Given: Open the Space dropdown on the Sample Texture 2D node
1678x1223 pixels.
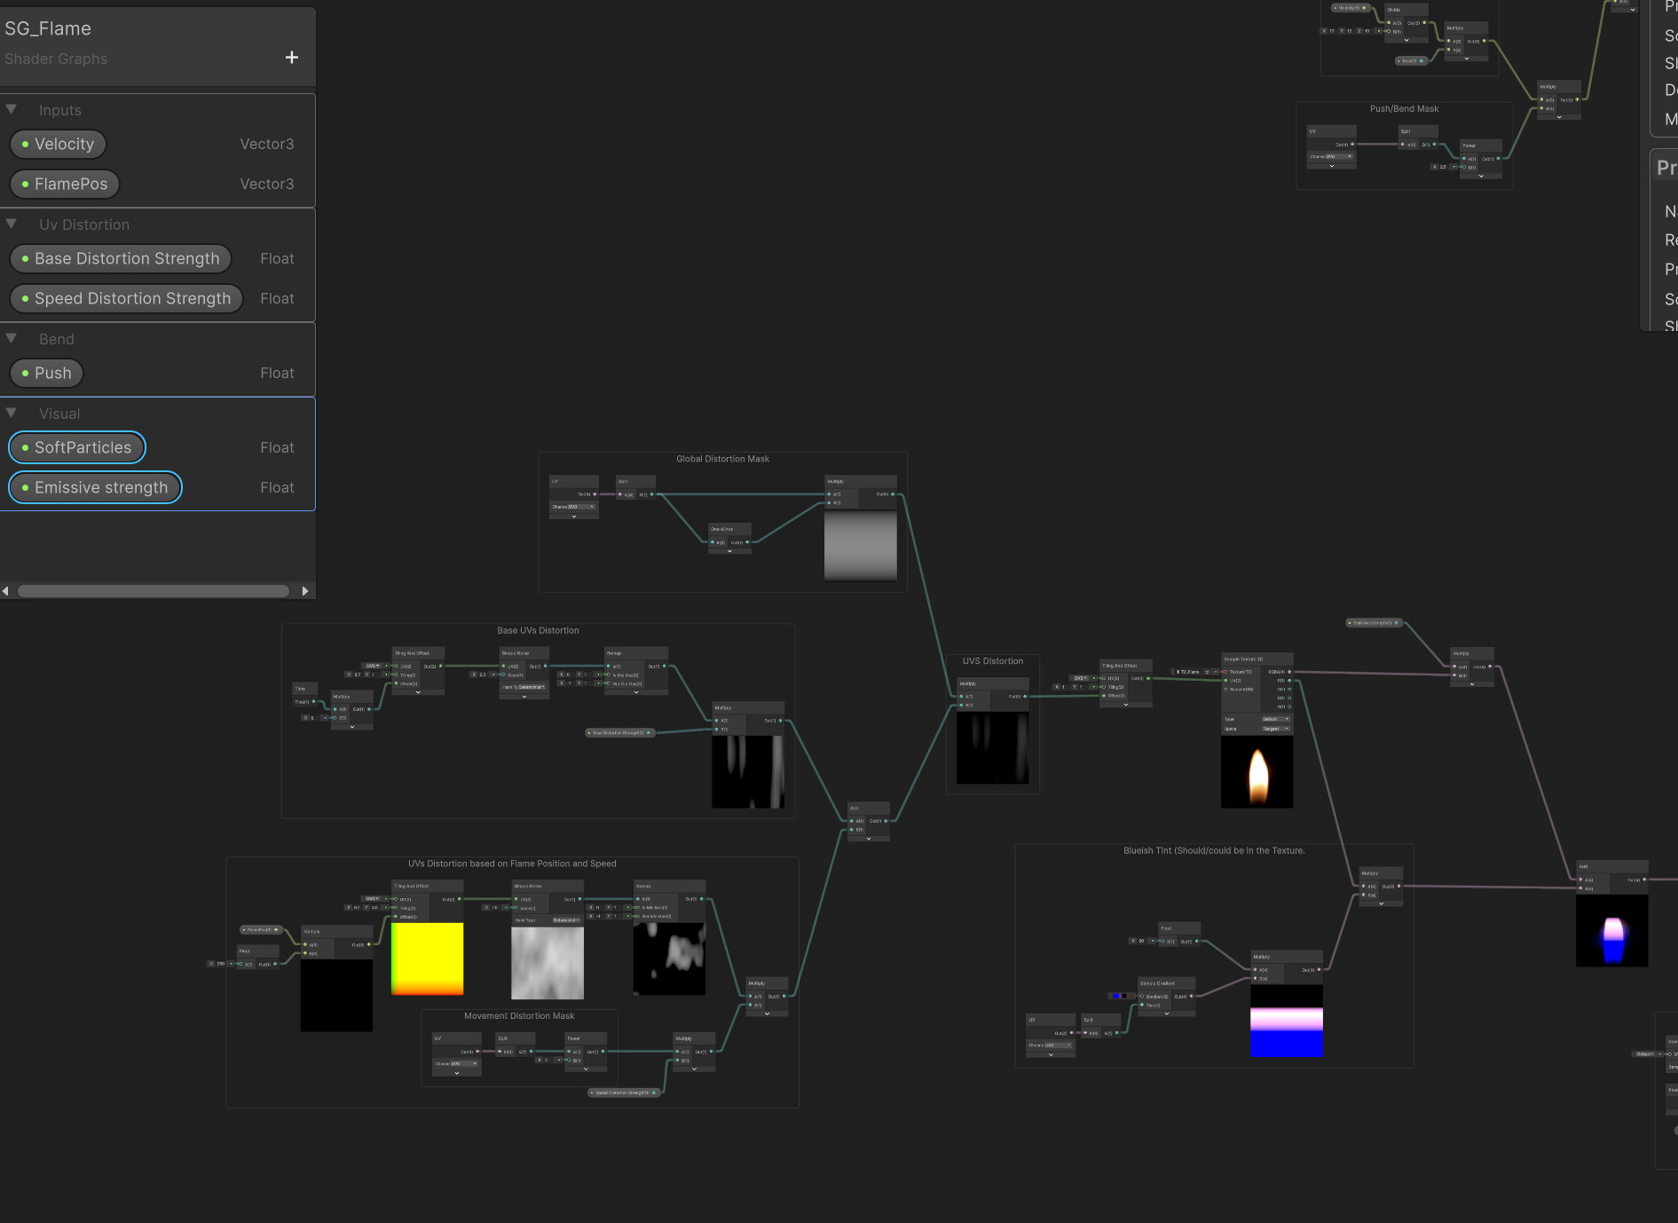Looking at the screenshot, I should coord(1275,729).
